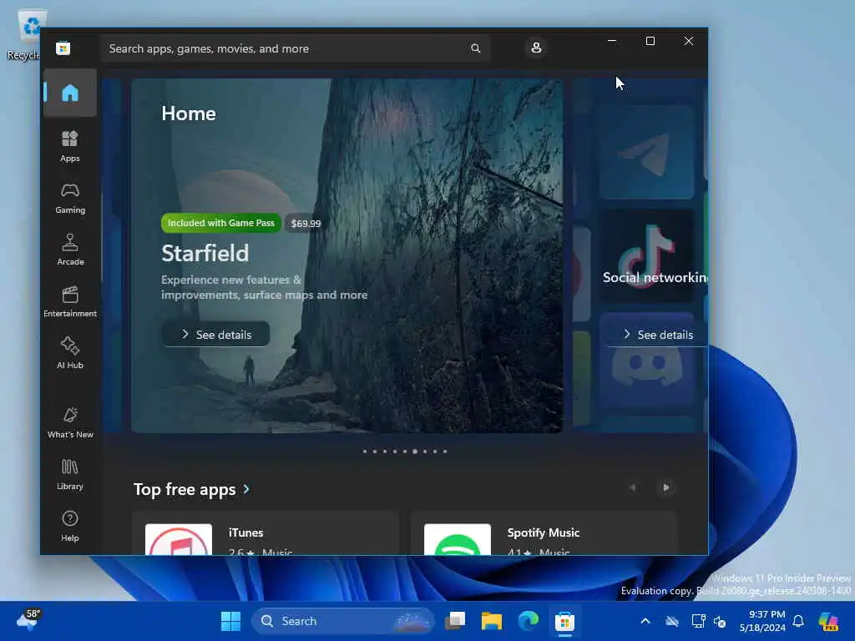Open the Spotify Music app title

coord(543,532)
